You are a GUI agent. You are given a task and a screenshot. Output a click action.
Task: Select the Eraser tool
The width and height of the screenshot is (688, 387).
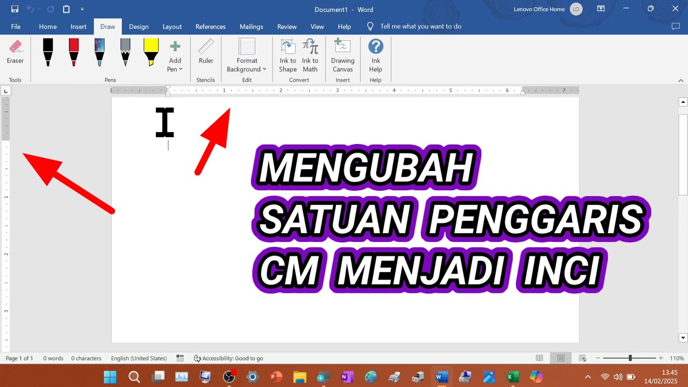[15, 53]
